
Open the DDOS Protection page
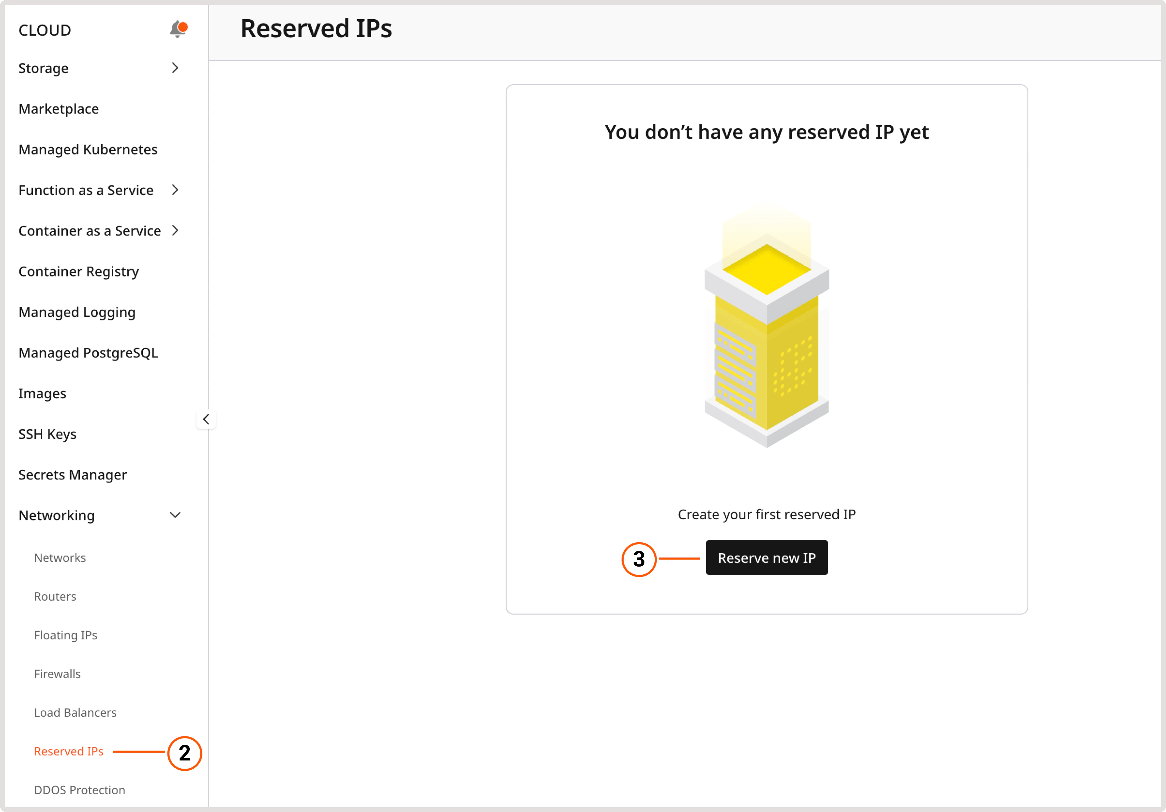coord(79,790)
